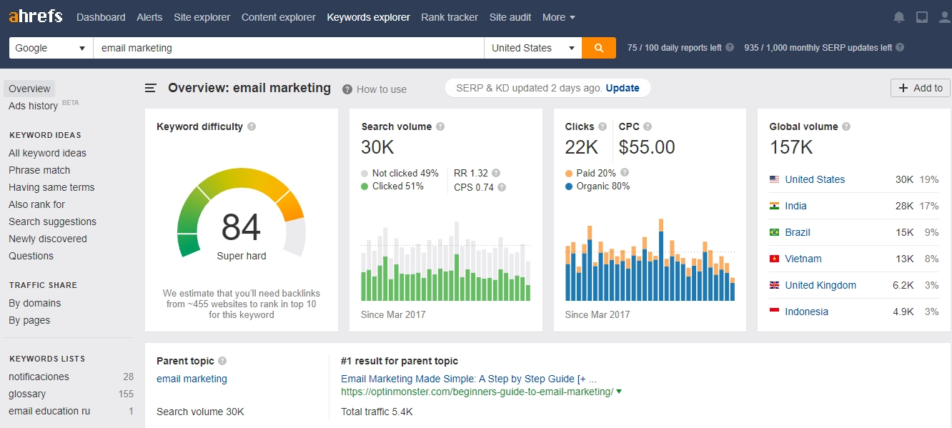Click the orange search magnifier button
The image size is (952, 428).
tap(599, 48)
